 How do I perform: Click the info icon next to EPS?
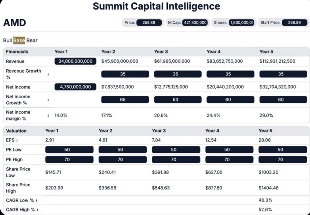[x=17, y=140]
